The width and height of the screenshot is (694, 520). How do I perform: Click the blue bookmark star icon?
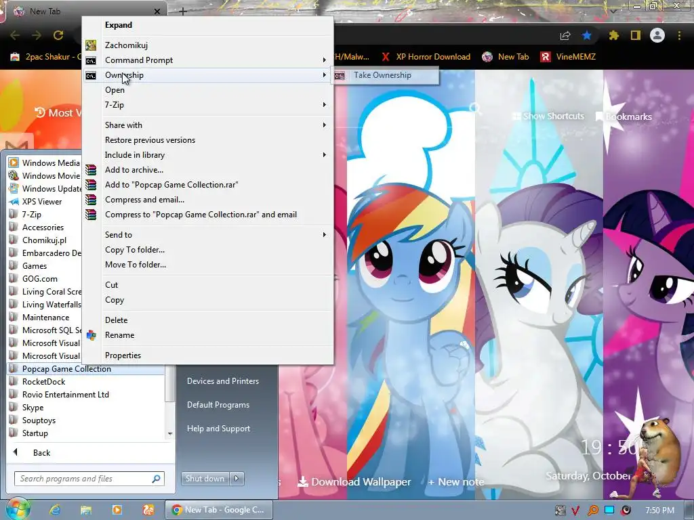point(587,35)
